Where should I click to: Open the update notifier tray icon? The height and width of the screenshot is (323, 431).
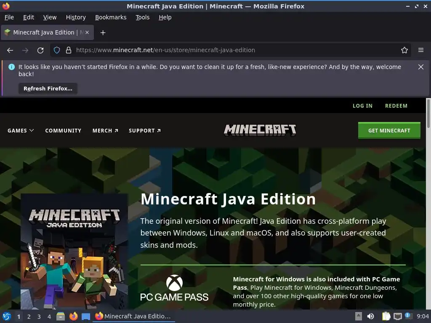tap(408, 316)
